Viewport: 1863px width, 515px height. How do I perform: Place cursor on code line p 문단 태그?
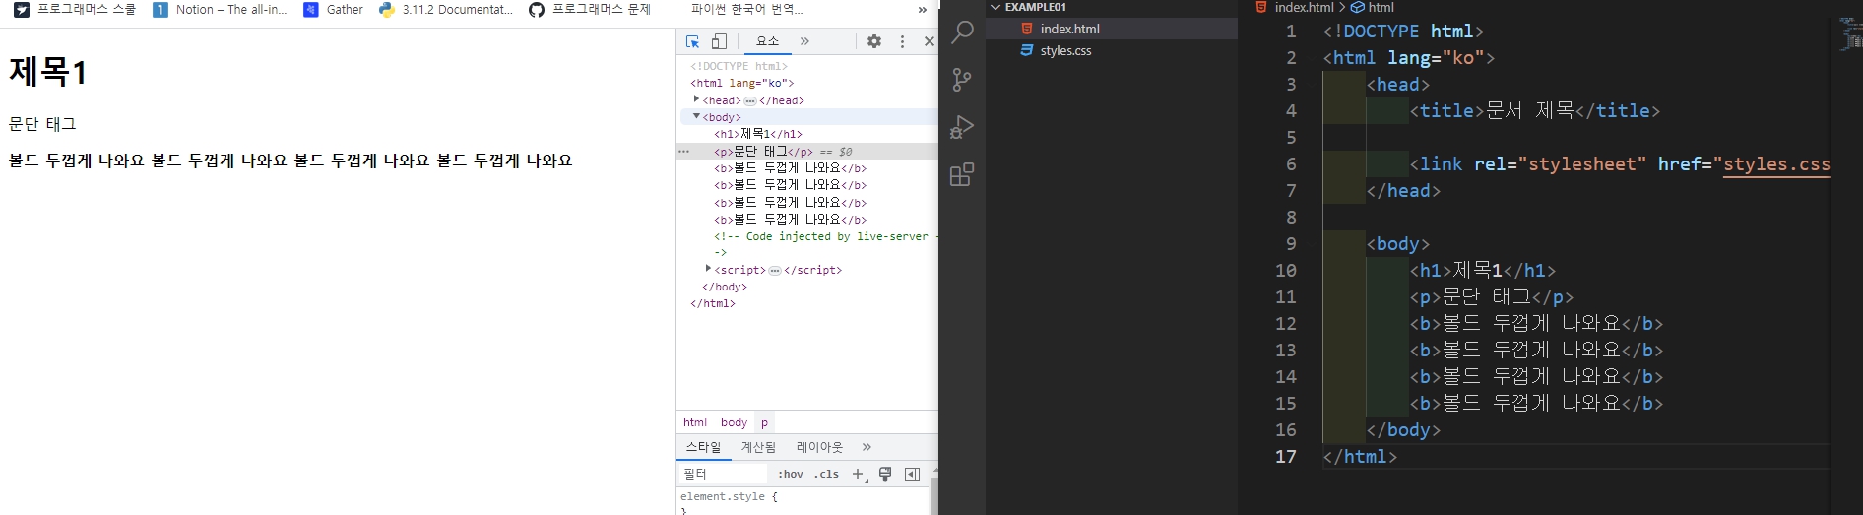pyautogui.click(x=1491, y=297)
